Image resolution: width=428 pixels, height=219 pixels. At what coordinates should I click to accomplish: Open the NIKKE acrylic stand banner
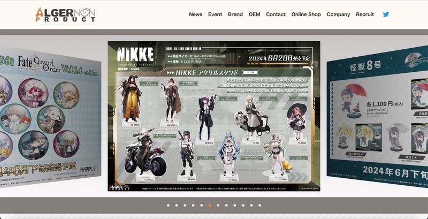tap(214, 117)
